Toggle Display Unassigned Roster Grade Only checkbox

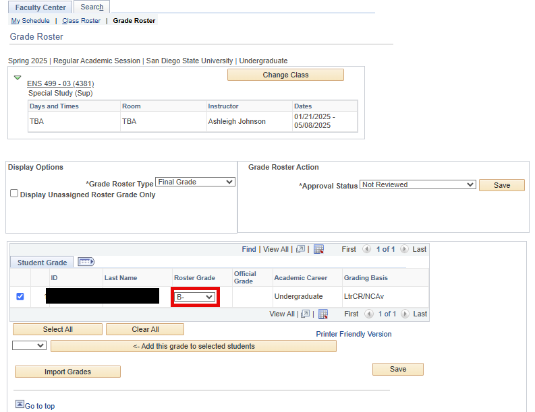(x=14, y=194)
